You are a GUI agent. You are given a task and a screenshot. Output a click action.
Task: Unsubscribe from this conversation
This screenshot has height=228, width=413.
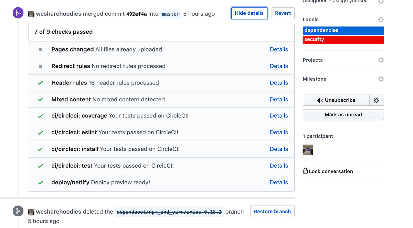[x=336, y=100]
